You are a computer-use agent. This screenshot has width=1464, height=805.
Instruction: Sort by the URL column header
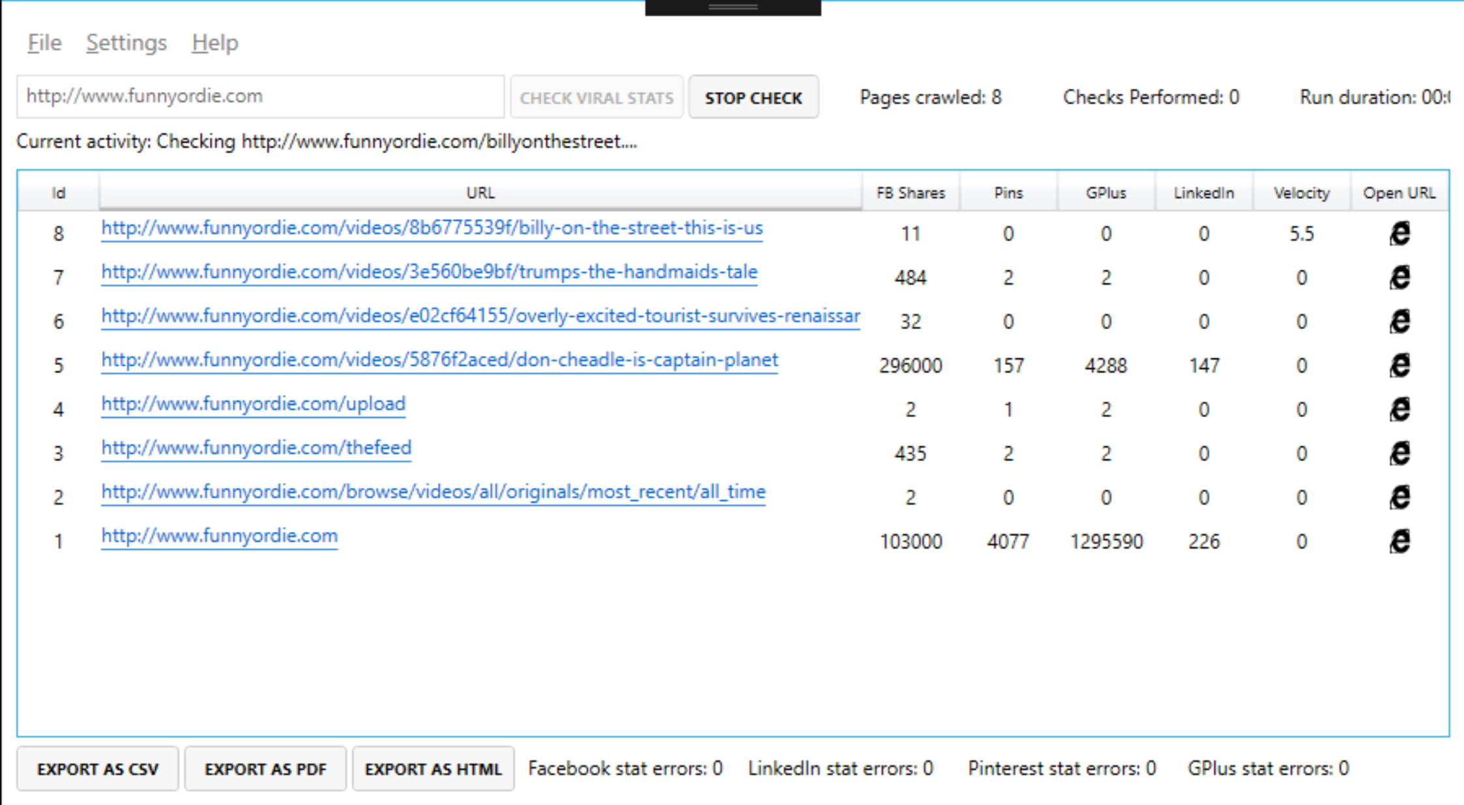pyautogui.click(x=480, y=193)
